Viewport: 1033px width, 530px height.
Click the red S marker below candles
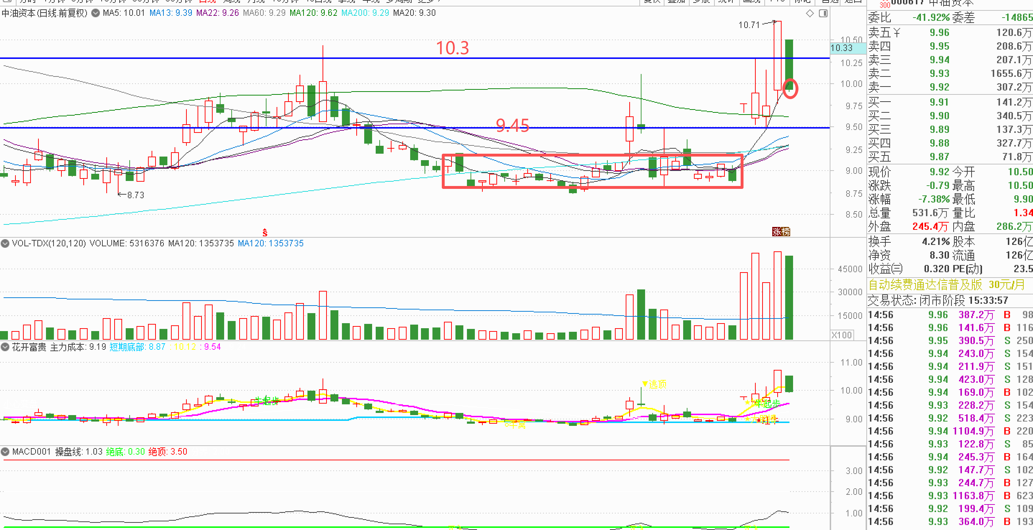pos(265,233)
